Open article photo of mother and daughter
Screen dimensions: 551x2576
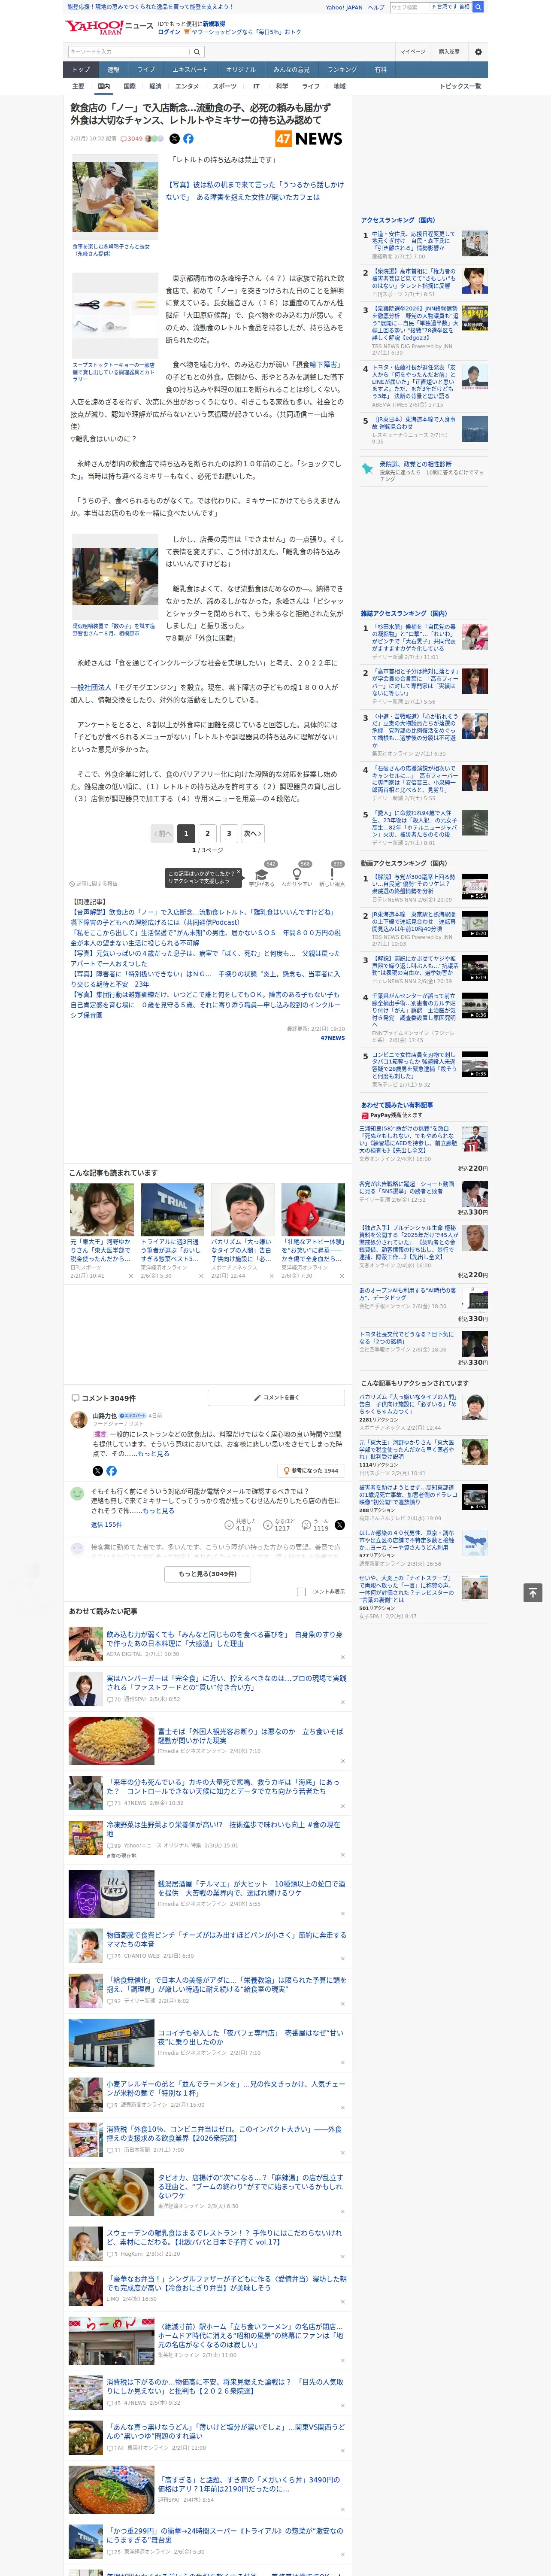pos(115,198)
